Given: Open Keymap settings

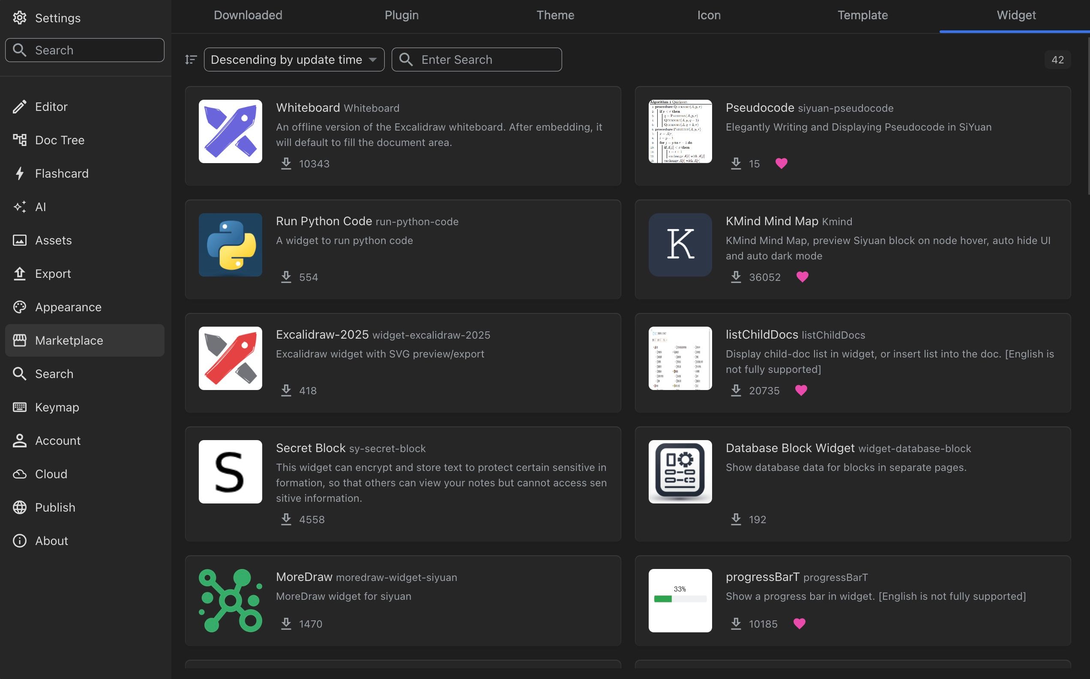Looking at the screenshot, I should 84,407.
